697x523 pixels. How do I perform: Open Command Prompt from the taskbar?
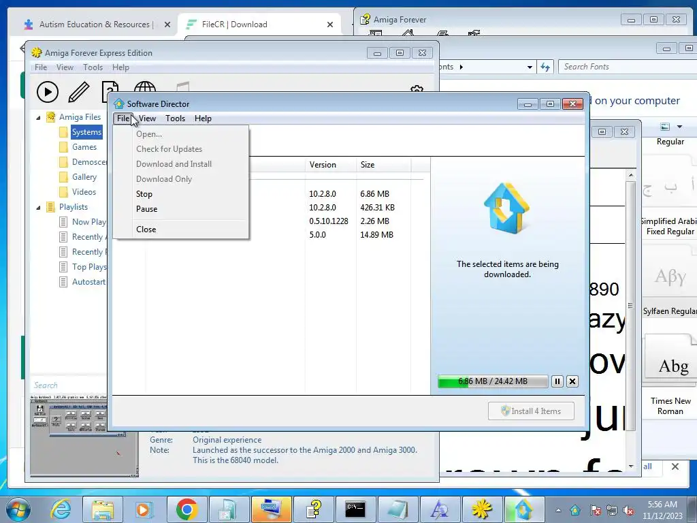coord(355,509)
